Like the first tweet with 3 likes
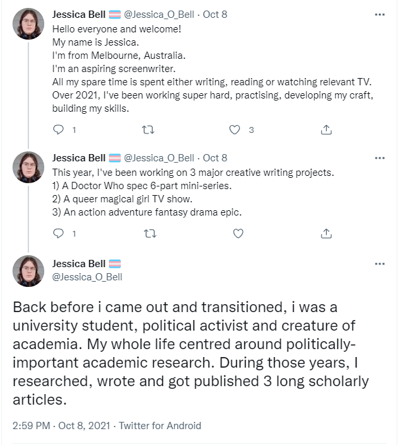The image size is (398, 445). (x=234, y=130)
